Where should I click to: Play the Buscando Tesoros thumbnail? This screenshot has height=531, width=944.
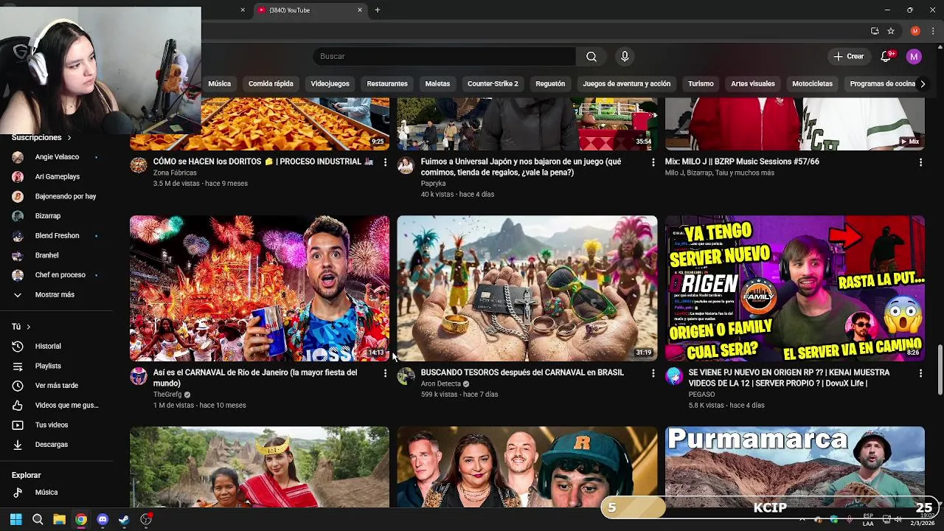[x=527, y=288]
